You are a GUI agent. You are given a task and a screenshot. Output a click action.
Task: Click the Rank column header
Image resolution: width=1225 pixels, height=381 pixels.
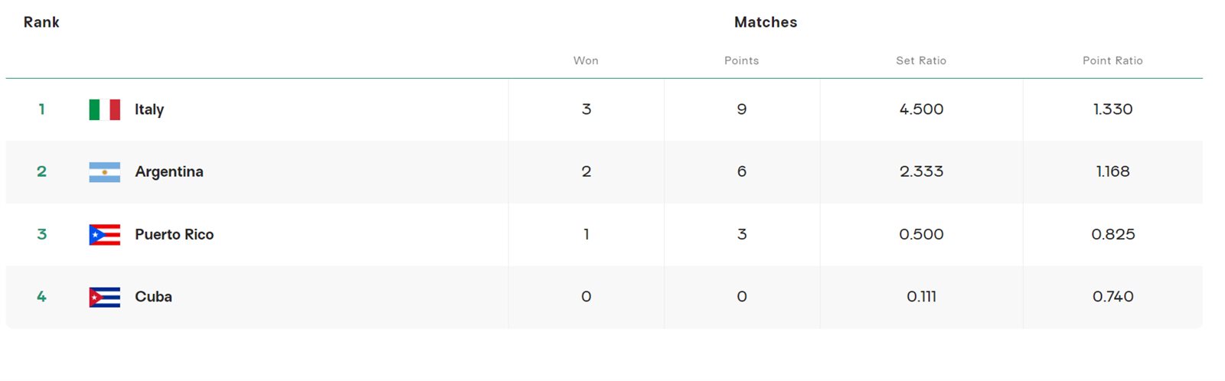41,22
